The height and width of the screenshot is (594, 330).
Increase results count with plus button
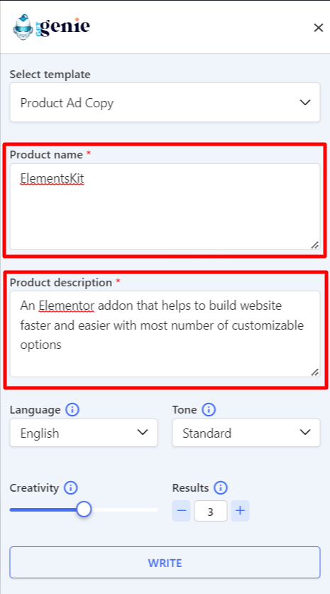click(241, 511)
